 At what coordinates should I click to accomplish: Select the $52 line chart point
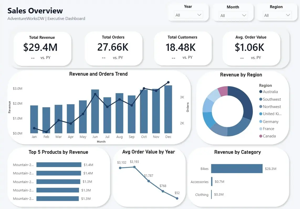tap(177, 198)
